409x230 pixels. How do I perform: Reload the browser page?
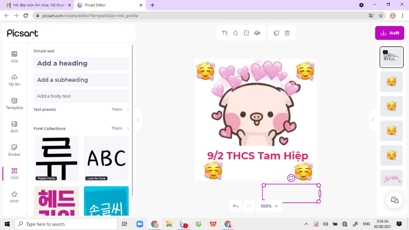coord(26,16)
